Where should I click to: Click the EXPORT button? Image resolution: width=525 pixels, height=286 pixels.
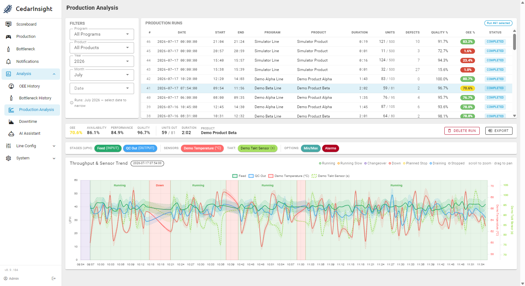click(499, 131)
